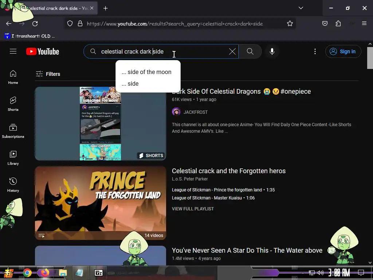Open the 3:00 AM taskbar clock

tap(339, 273)
